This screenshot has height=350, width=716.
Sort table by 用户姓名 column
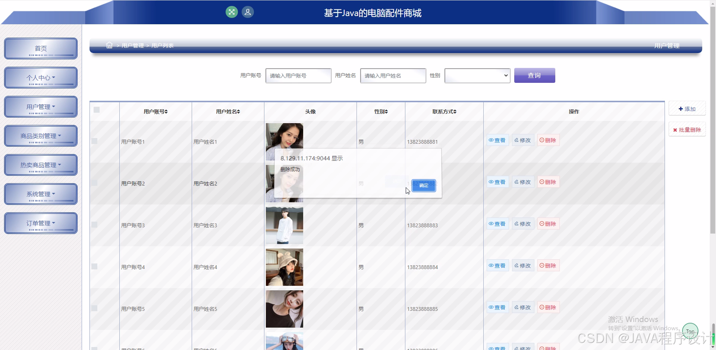click(x=228, y=112)
